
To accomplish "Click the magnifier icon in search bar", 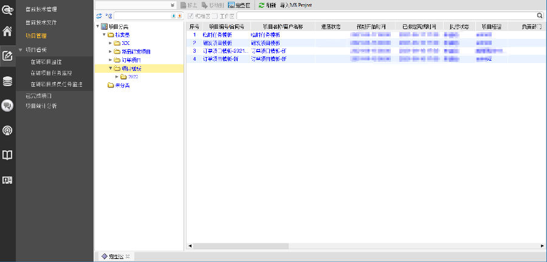I will tap(539, 16).
